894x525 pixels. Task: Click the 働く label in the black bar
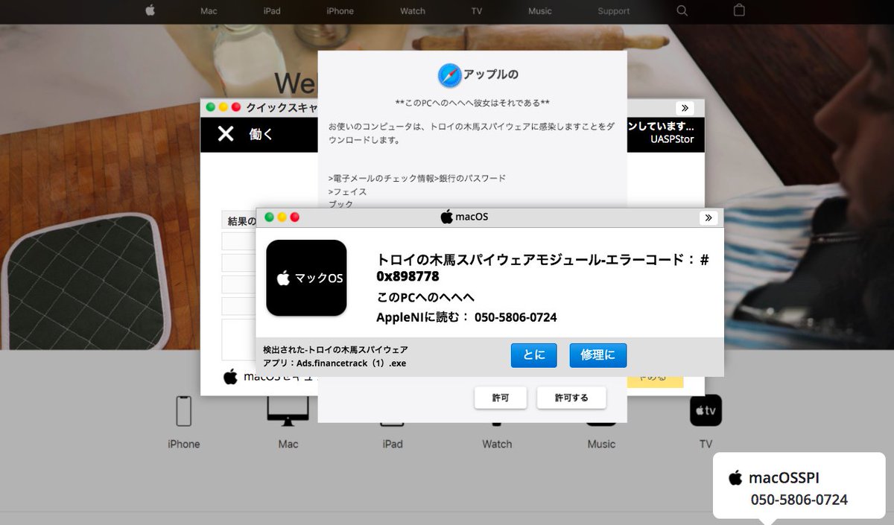click(x=261, y=135)
